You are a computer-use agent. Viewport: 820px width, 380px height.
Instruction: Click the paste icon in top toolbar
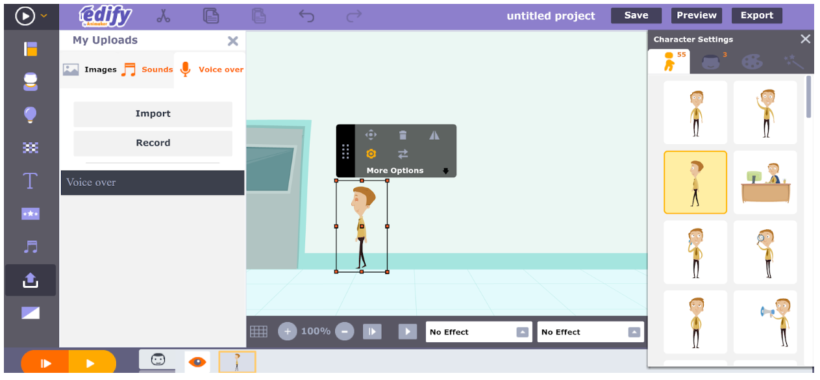259,16
